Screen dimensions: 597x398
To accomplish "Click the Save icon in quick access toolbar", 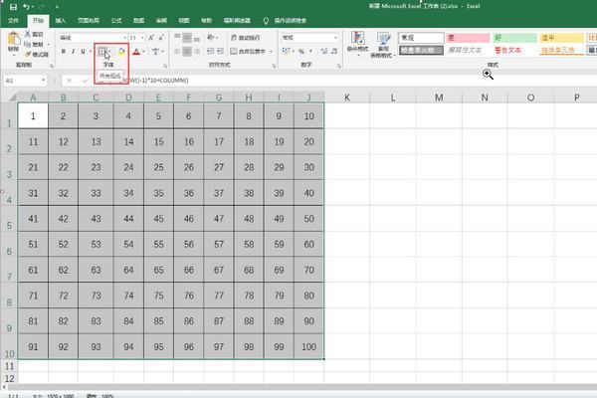I will (13, 7).
